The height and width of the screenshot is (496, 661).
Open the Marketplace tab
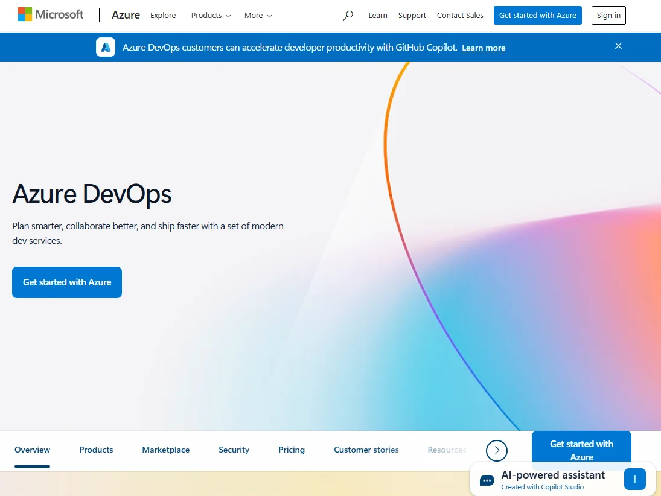(x=165, y=450)
